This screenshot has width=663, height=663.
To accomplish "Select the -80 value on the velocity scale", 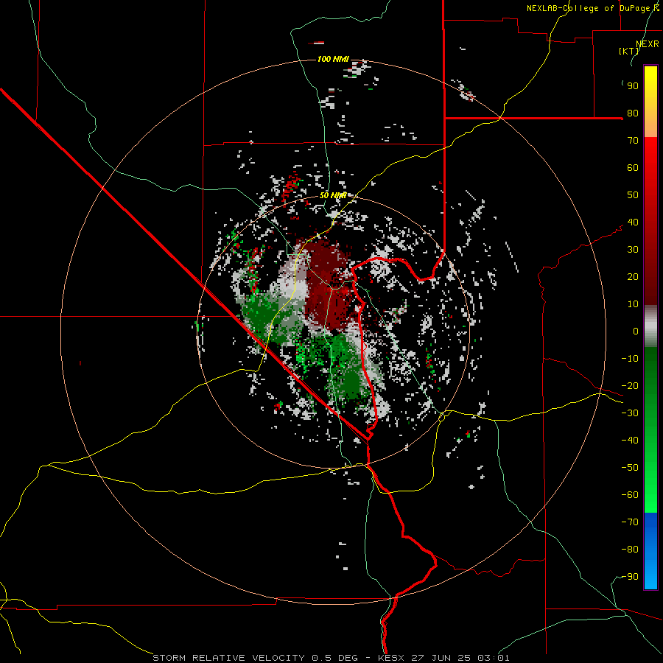I will (630, 550).
